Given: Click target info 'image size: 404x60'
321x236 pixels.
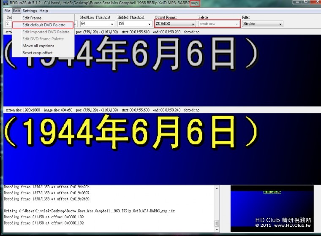Looking at the screenshot, I should point(58,110).
